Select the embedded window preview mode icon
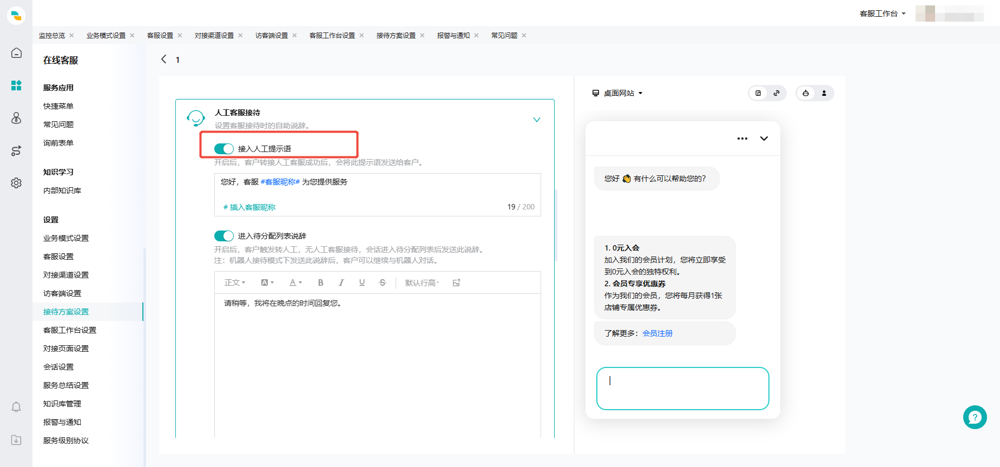The height and width of the screenshot is (467, 1000). point(758,93)
